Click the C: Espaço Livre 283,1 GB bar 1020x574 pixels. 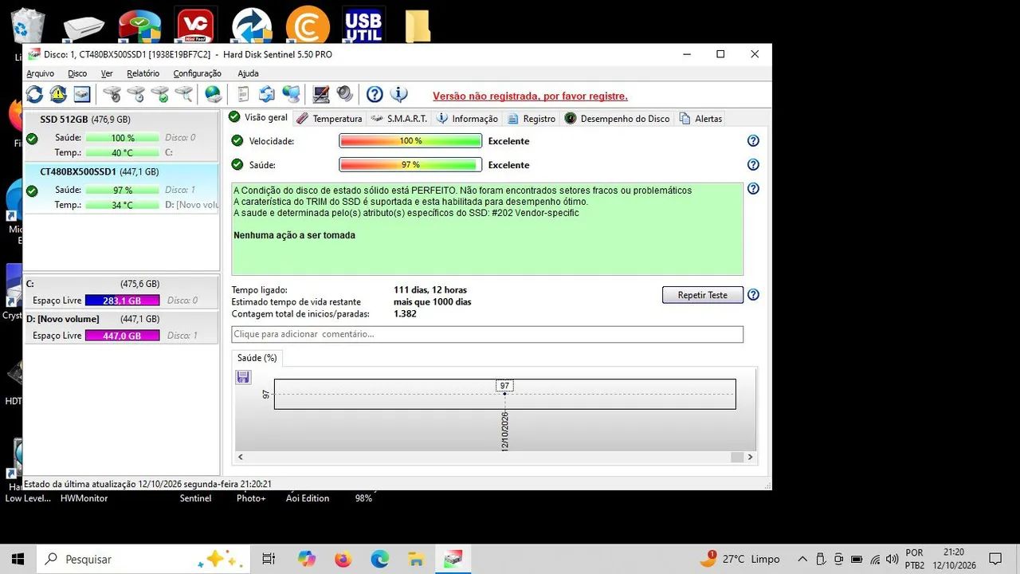(x=122, y=301)
